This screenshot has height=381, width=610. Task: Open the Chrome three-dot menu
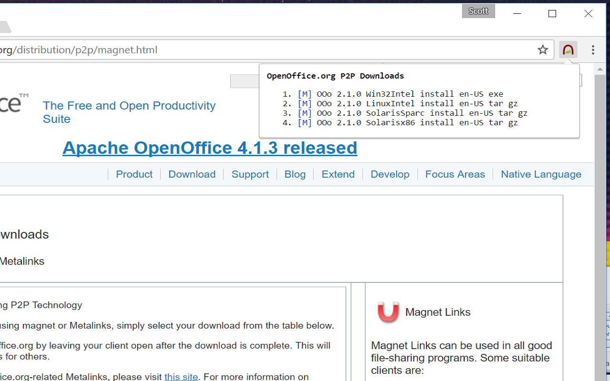(x=593, y=50)
